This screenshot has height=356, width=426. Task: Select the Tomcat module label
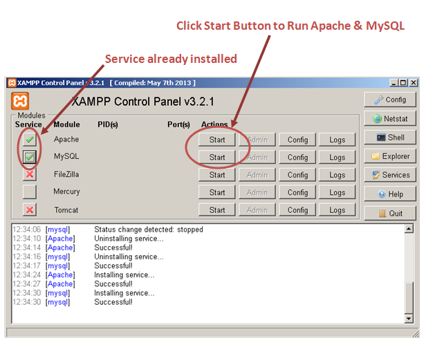click(66, 210)
